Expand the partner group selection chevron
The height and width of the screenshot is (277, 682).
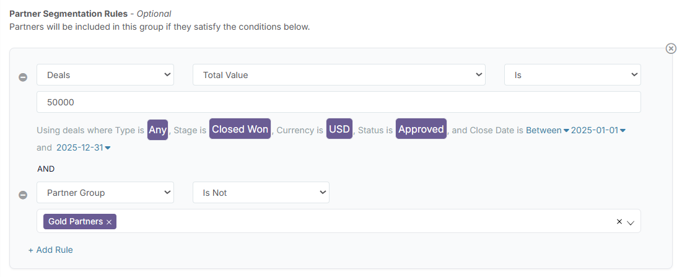(631, 222)
